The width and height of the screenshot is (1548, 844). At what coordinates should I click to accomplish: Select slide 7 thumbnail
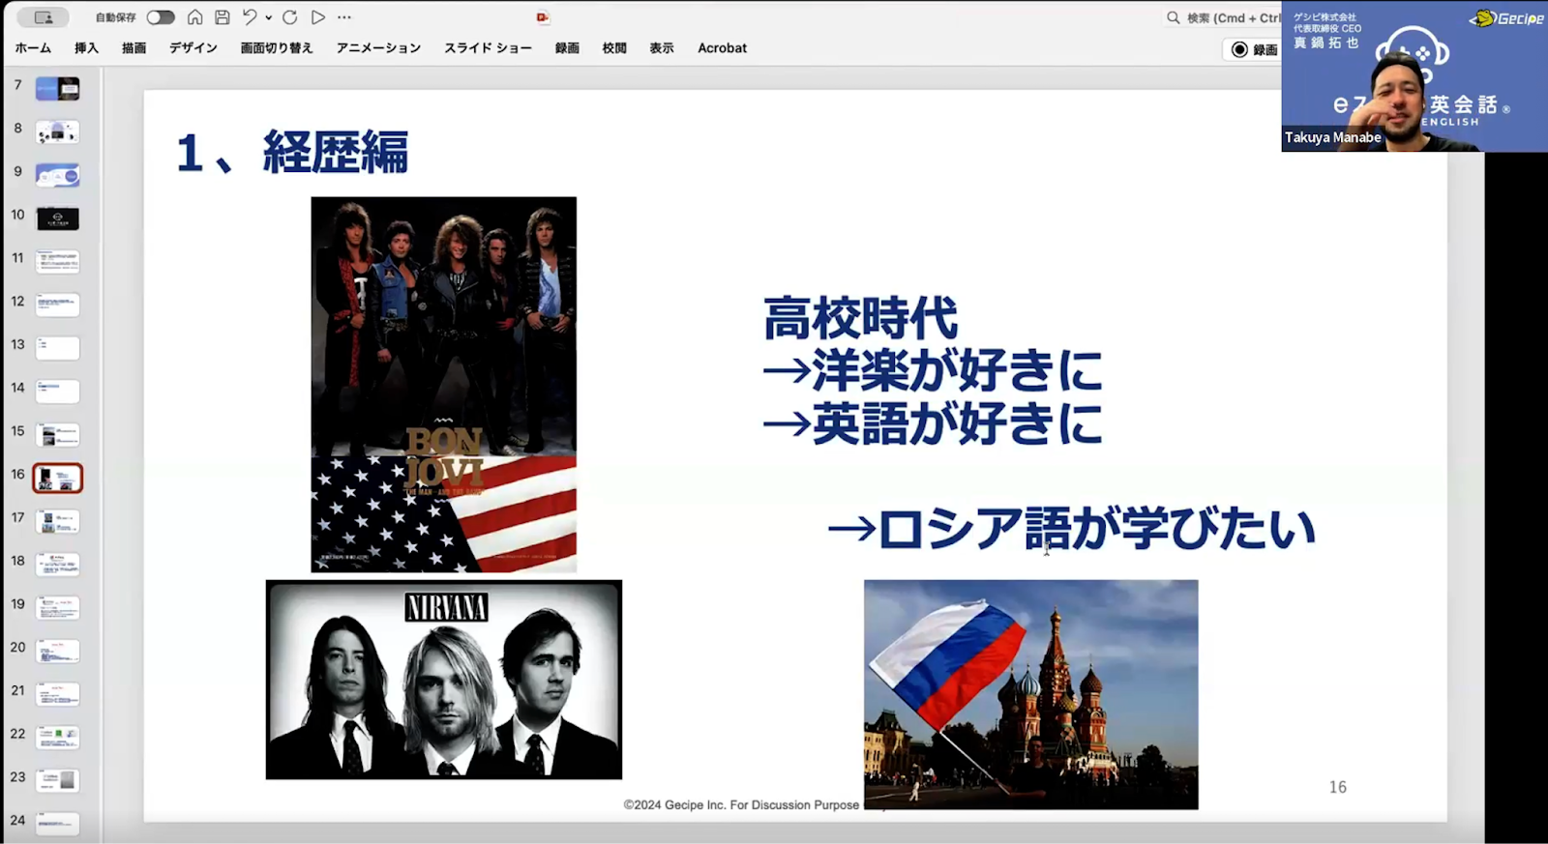point(58,89)
